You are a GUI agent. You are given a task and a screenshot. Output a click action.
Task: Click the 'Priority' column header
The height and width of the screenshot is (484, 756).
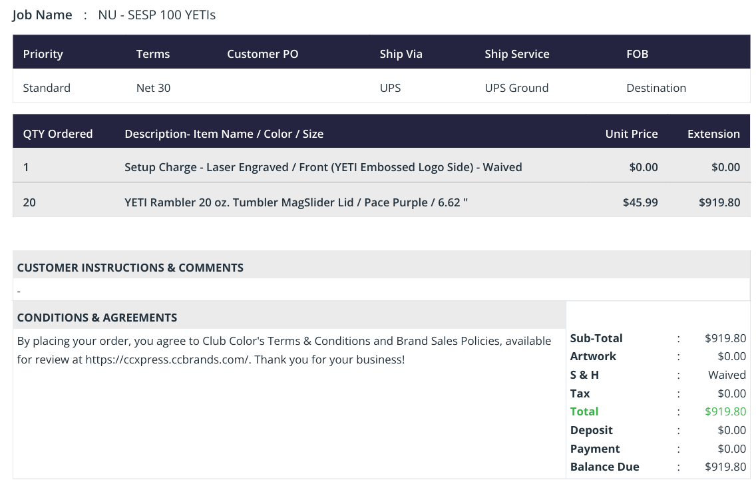tap(43, 54)
